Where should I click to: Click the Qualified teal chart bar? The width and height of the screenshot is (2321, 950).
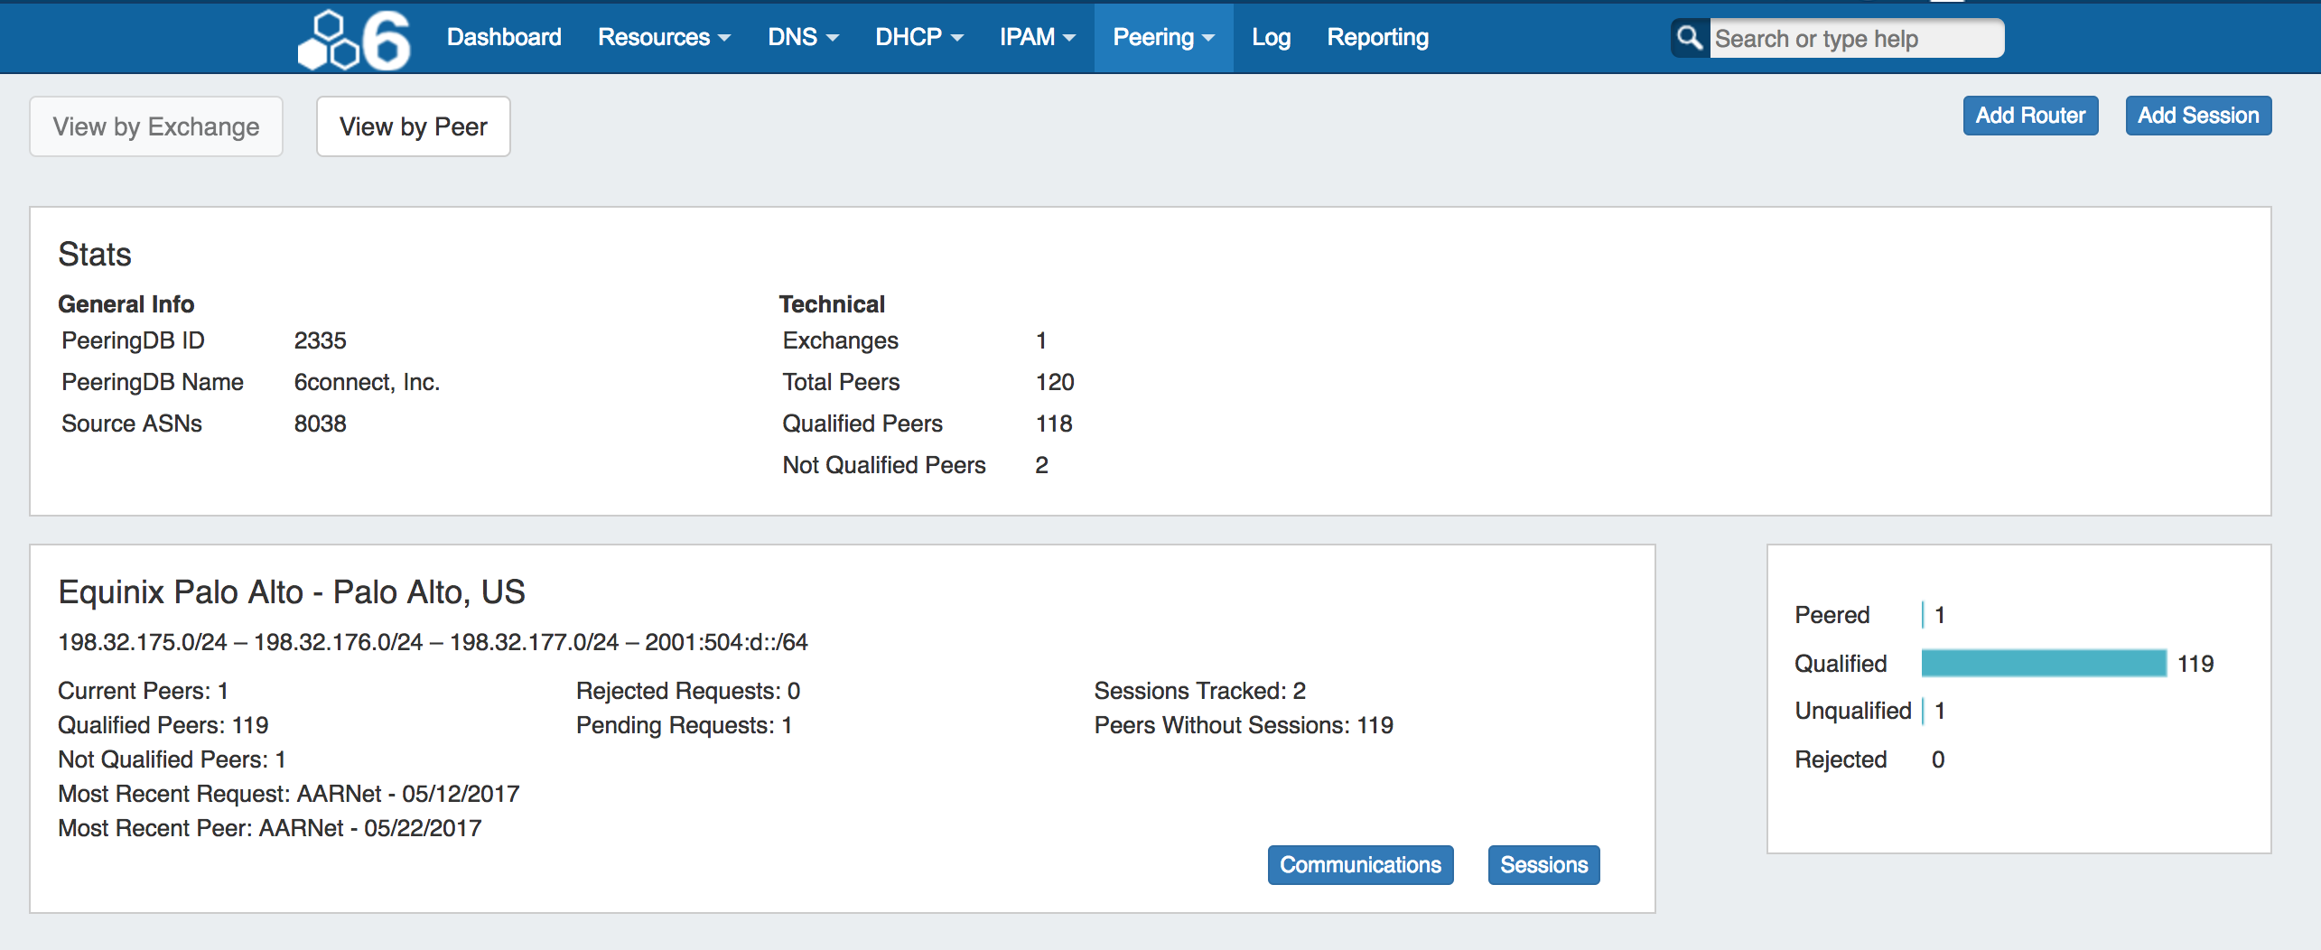click(2043, 663)
